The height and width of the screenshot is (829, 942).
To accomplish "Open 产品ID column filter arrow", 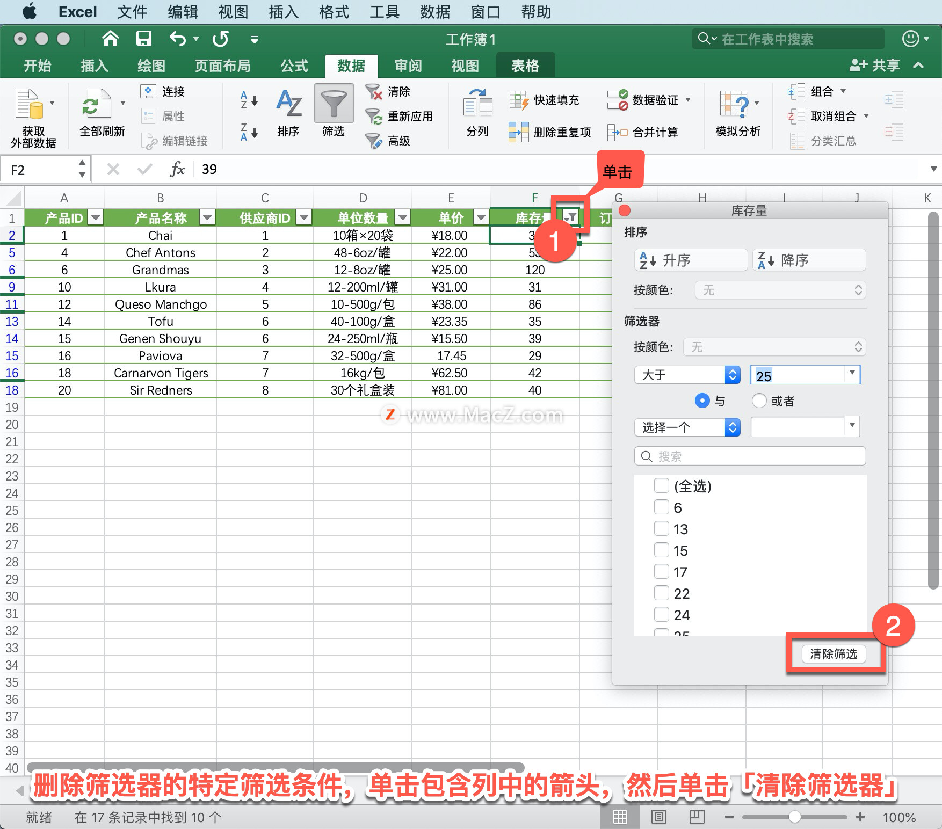I will (x=96, y=217).
